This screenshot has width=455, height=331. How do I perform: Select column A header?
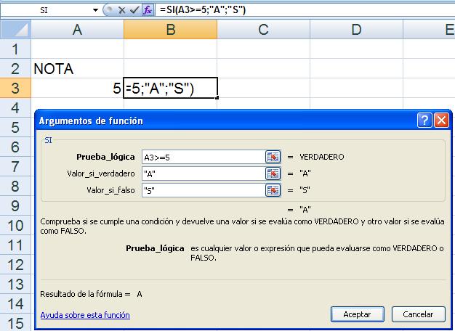77,30
